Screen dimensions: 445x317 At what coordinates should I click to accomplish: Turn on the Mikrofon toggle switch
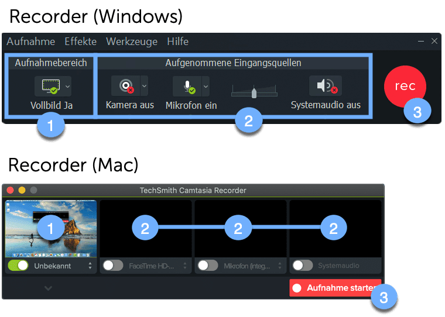(208, 266)
